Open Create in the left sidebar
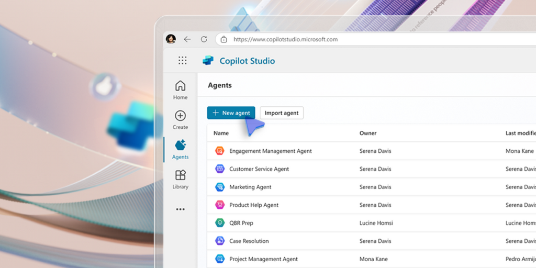The image size is (536, 268). coord(180,119)
